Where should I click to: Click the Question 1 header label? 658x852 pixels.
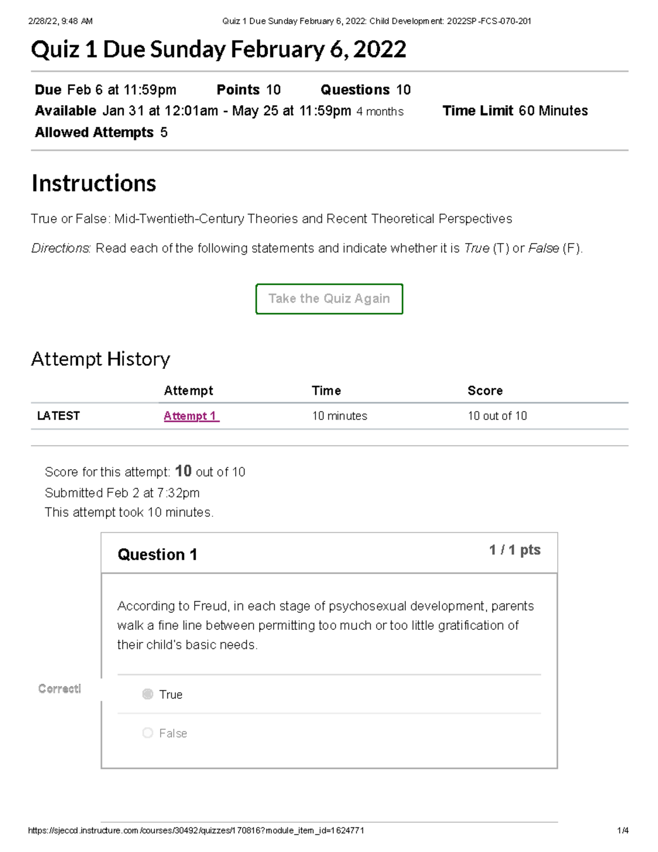[157, 555]
